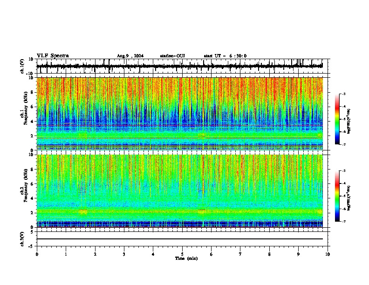Viewport: 369px width, 285px height.
Task: Click the "2" kHz tick on ch.2 frequency axis
Action: click(33, 213)
